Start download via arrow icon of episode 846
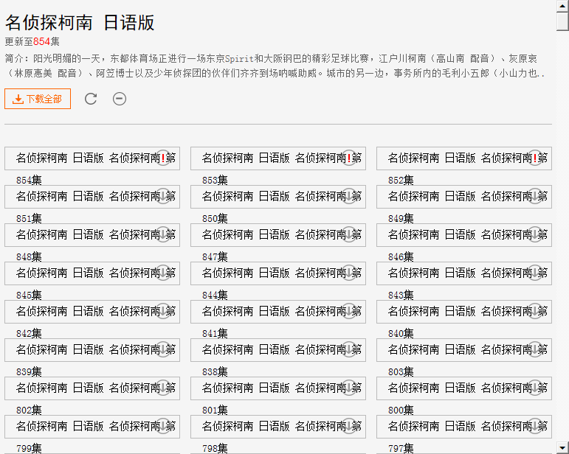The height and width of the screenshot is (454, 569). (535, 234)
